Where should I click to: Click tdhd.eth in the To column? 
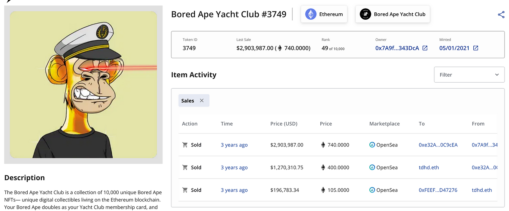[x=429, y=167]
